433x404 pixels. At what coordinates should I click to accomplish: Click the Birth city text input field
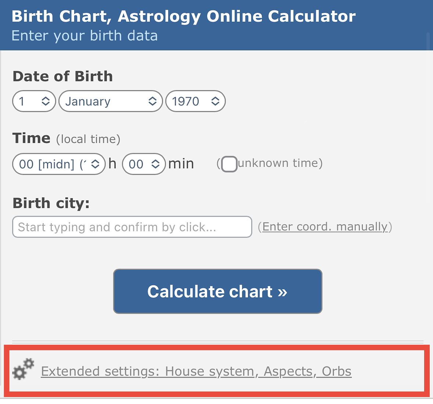point(132,227)
